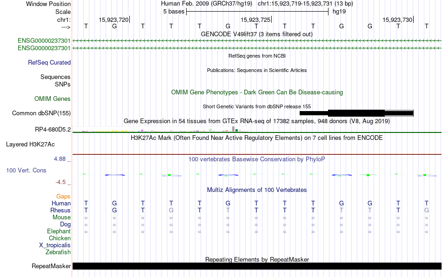Viewport: 442px width, 277px height.
Task: Open the GENCODE V49lift37 track title
Action: pyautogui.click(x=257, y=34)
